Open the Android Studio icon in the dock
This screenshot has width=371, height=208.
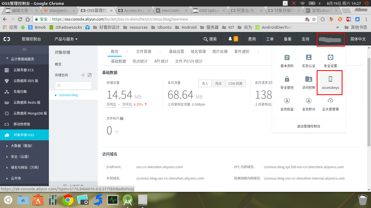point(127,200)
